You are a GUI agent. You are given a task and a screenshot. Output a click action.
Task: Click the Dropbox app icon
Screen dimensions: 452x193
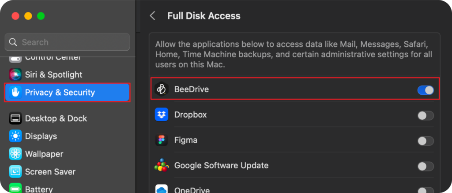[162, 115]
